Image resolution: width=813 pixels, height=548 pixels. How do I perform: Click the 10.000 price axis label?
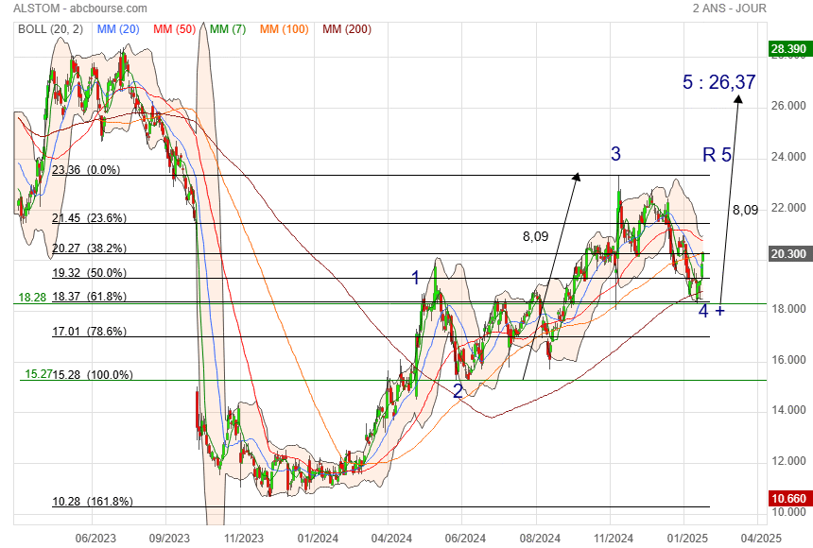pos(788,512)
